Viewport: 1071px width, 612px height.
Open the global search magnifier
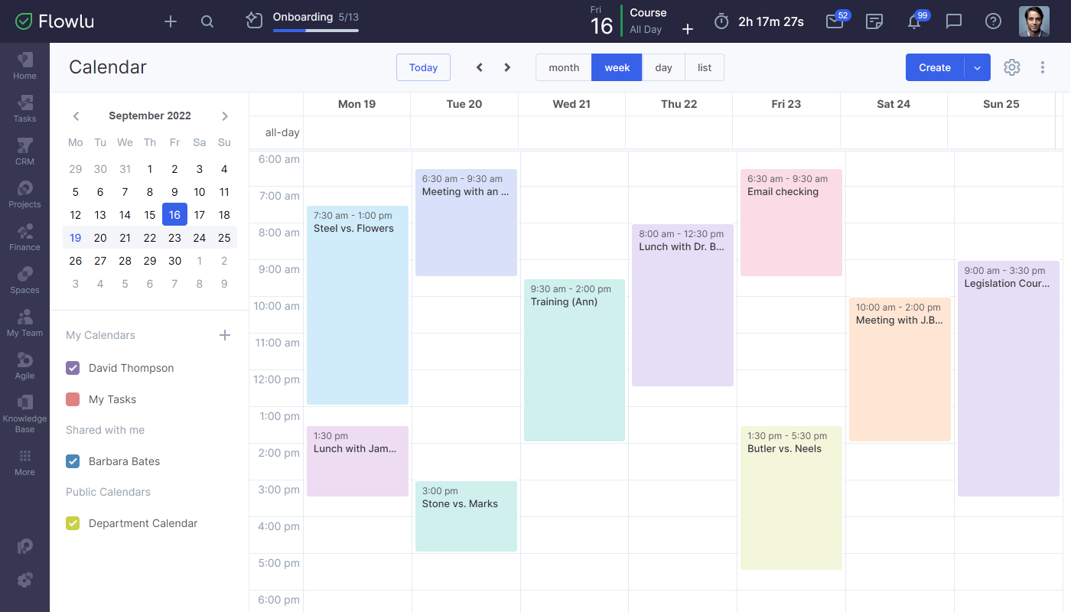(x=207, y=21)
